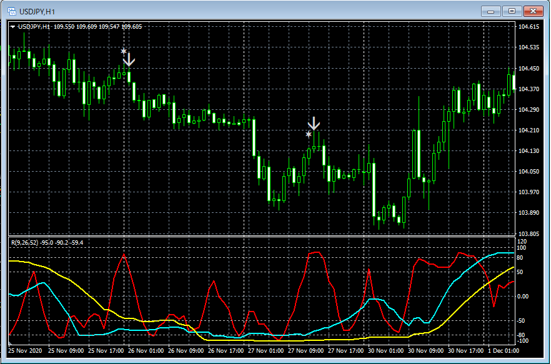Close the USDJPY,H1 chart window
The height and width of the screenshot is (364, 551).
(x=533, y=12)
